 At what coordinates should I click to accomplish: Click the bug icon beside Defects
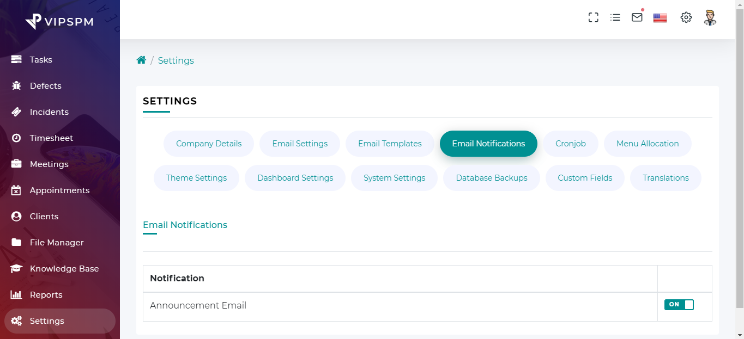(x=16, y=86)
